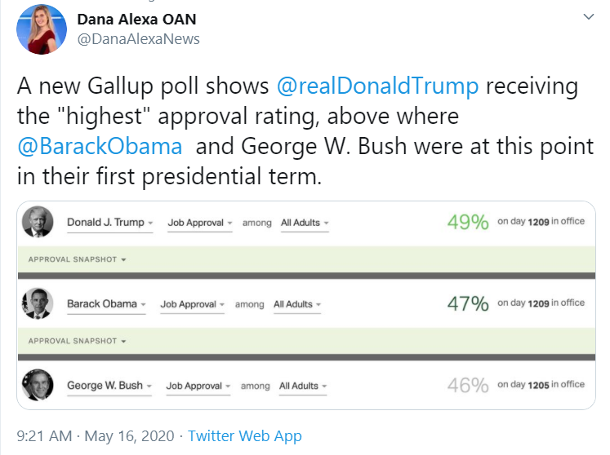
Task: Open the tweet options chevron menu
Action: [x=589, y=17]
